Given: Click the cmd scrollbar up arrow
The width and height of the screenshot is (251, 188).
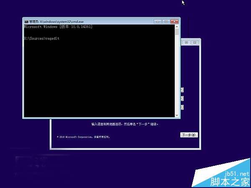Looking at the screenshot, I should pos(177,27).
